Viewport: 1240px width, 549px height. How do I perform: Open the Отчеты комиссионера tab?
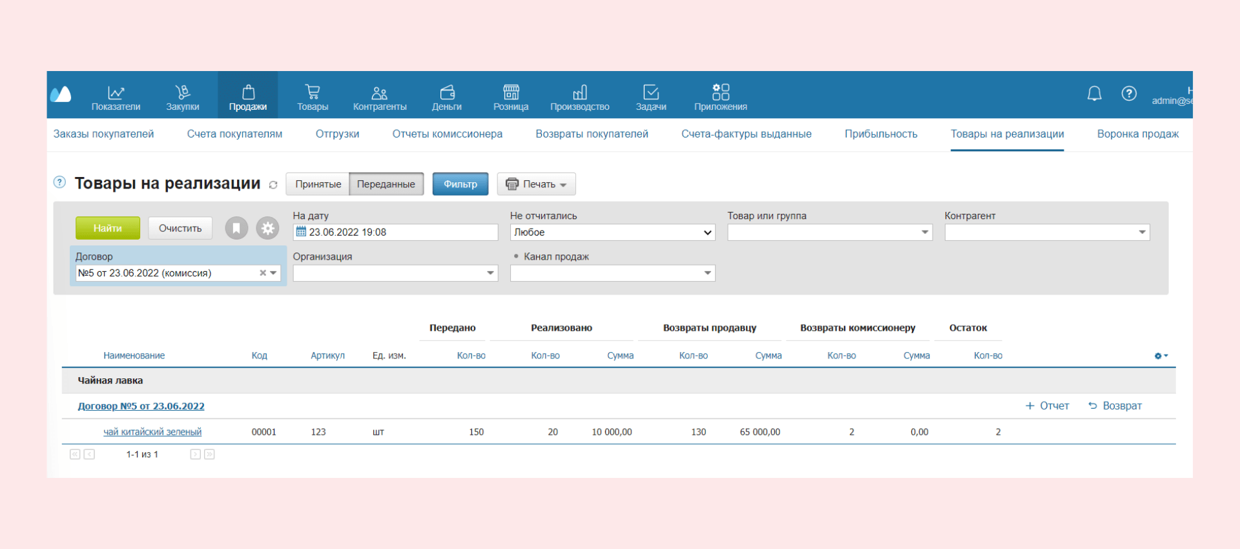[447, 134]
